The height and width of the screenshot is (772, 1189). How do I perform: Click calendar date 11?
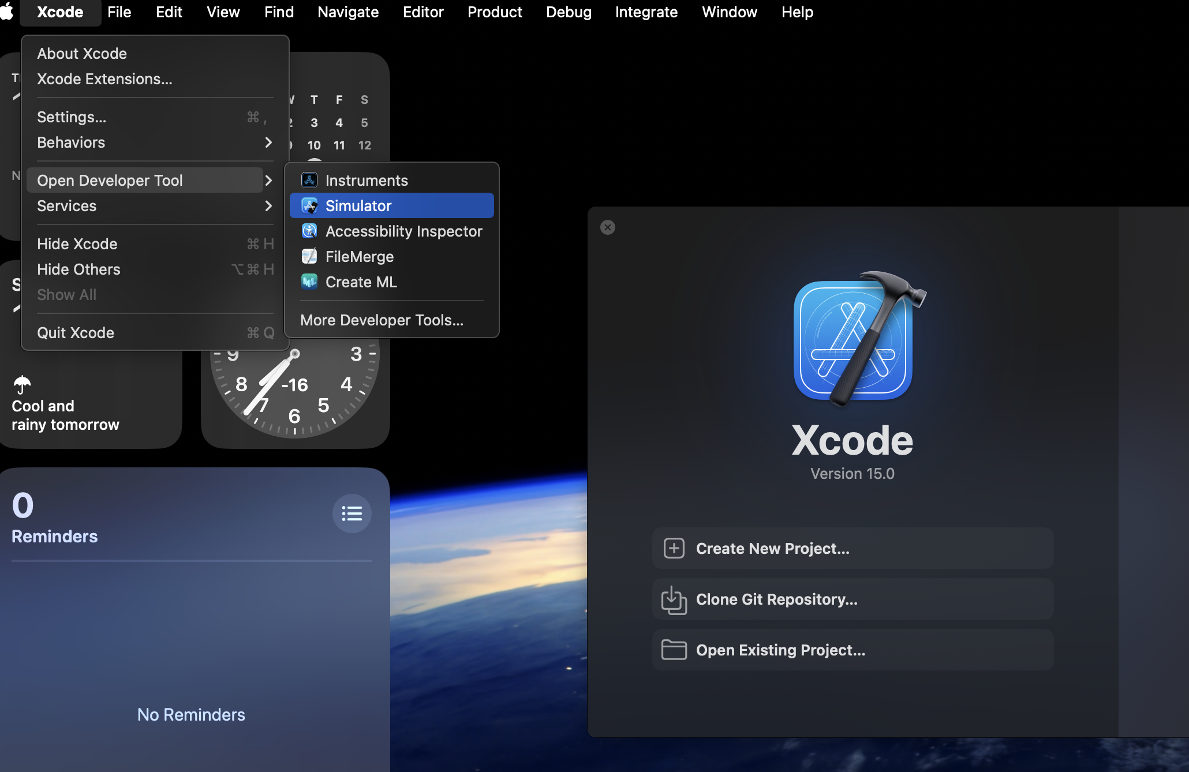point(339,145)
